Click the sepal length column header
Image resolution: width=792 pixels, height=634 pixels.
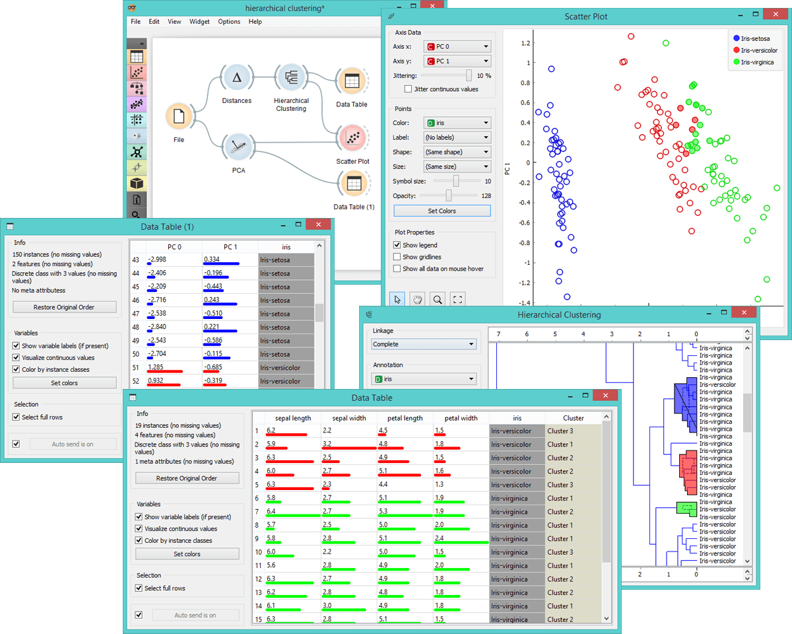[x=292, y=418]
